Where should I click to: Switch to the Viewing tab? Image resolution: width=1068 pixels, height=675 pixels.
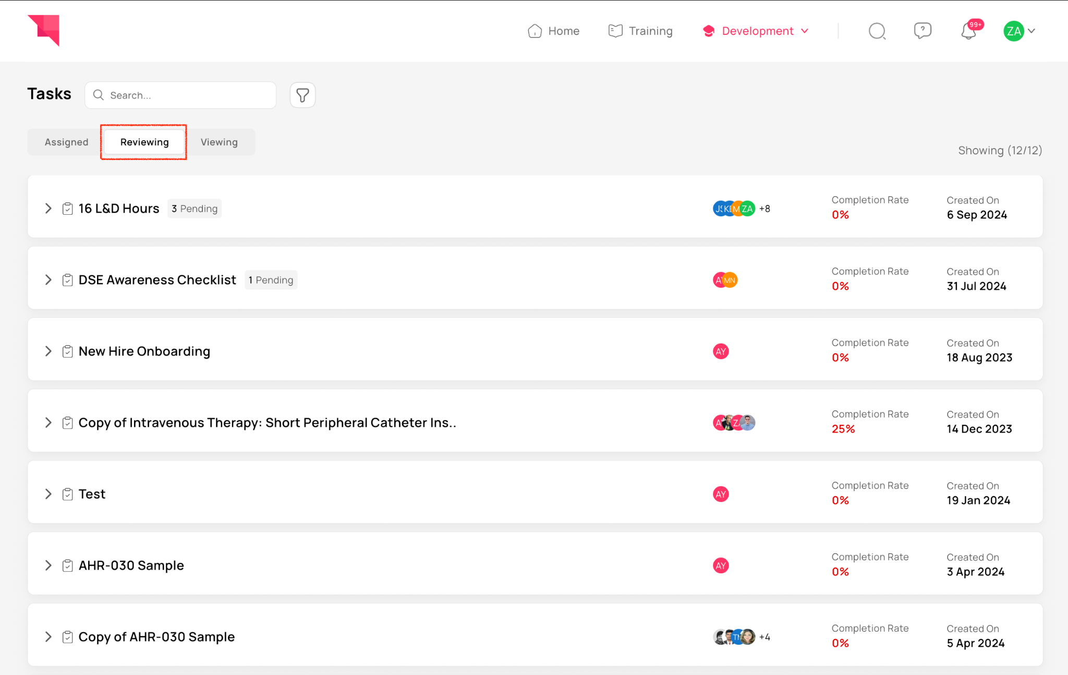[x=219, y=142]
